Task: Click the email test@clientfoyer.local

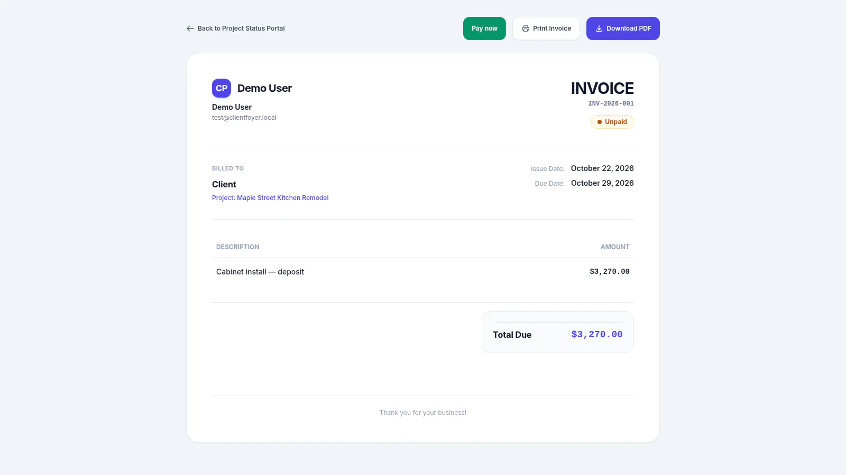Action: (x=244, y=118)
